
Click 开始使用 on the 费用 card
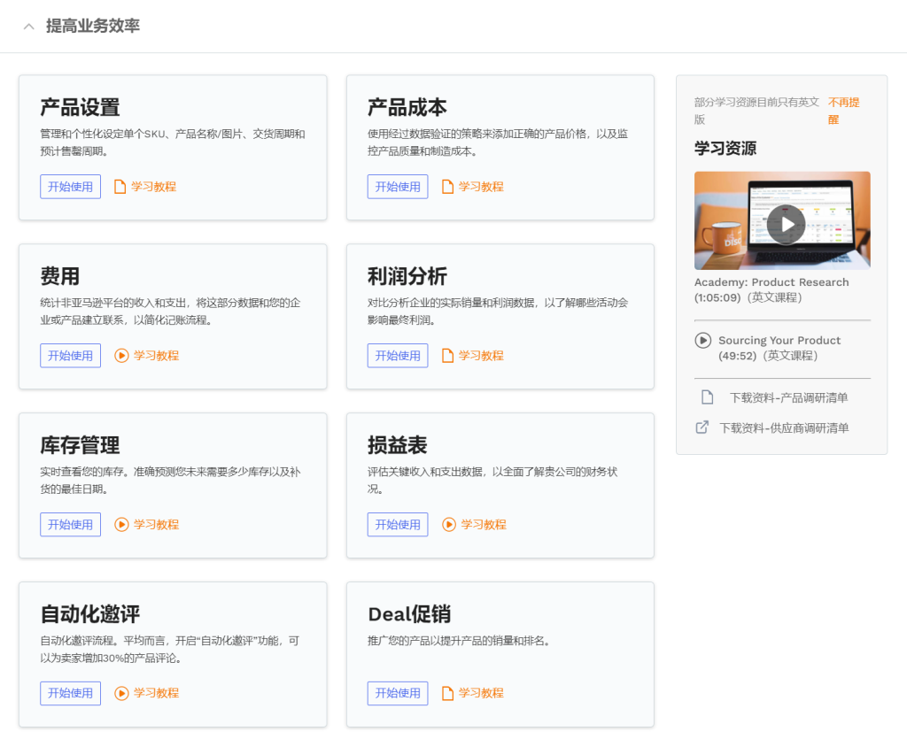(x=70, y=355)
